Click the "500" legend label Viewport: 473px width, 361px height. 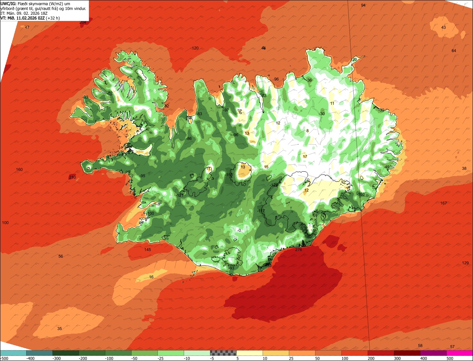(450, 358)
